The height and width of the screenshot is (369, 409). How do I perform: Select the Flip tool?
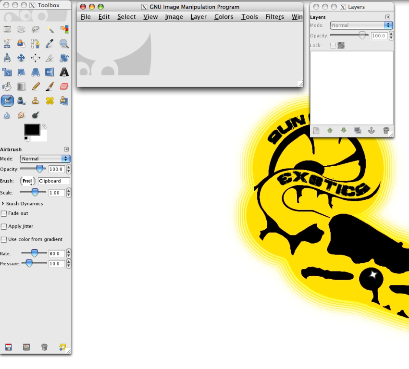click(50, 72)
